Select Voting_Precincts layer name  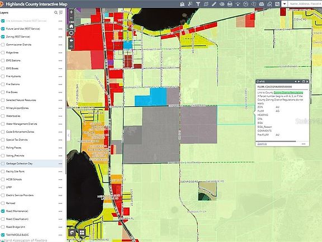pos(15,156)
